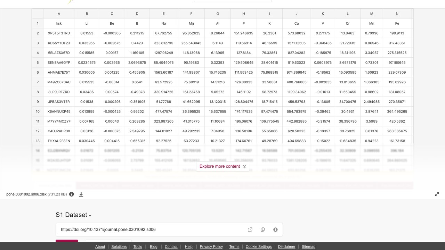Click the Ca header cell
The height and width of the screenshot is (250, 445).
click(297, 23)
